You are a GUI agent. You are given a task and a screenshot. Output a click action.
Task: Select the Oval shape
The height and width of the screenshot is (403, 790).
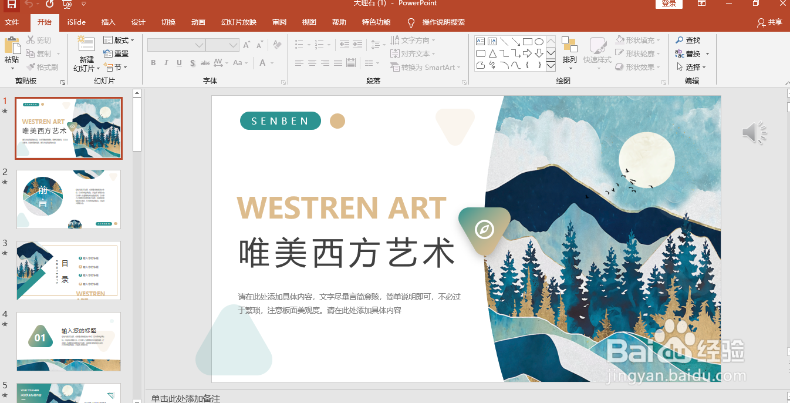click(x=539, y=42)
